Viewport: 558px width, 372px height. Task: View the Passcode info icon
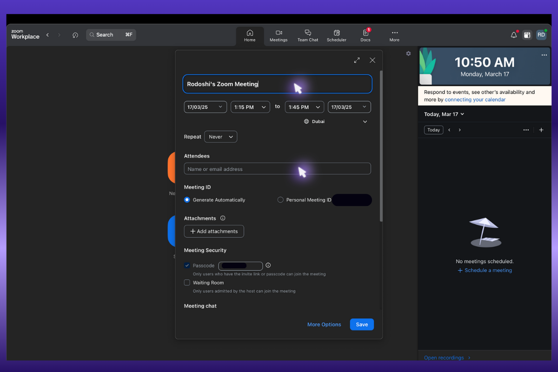[268, 266]
